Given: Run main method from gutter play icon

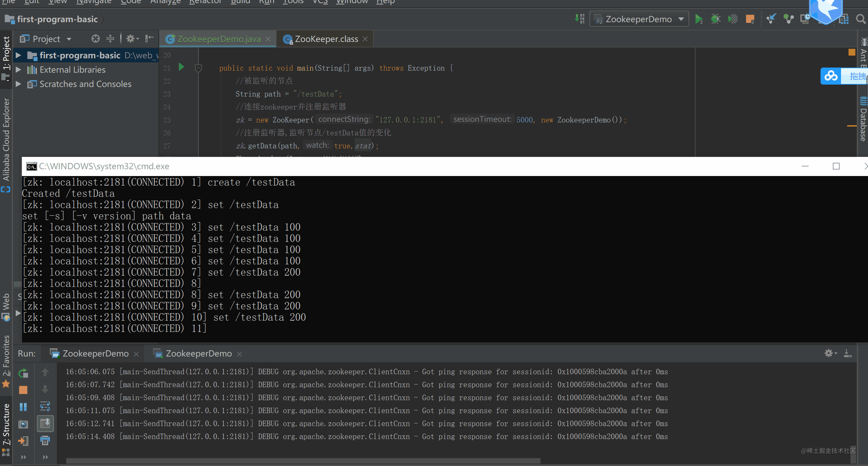Looking at the screenshot, I should coord(181,67).
